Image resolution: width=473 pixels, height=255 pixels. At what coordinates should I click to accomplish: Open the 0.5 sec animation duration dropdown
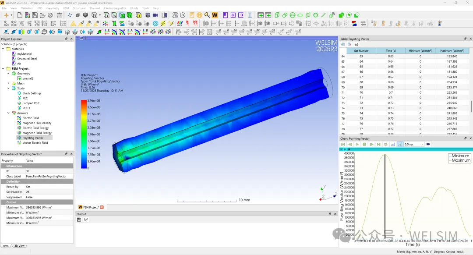(x=422, y=144)
